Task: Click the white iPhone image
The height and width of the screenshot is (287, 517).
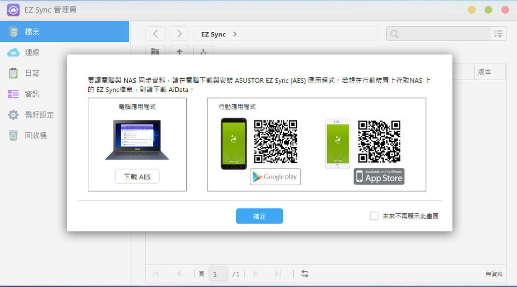Action: 338,144
